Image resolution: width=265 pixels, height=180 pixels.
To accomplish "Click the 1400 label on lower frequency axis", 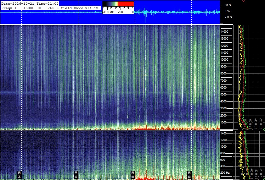I will pos(223,134).
